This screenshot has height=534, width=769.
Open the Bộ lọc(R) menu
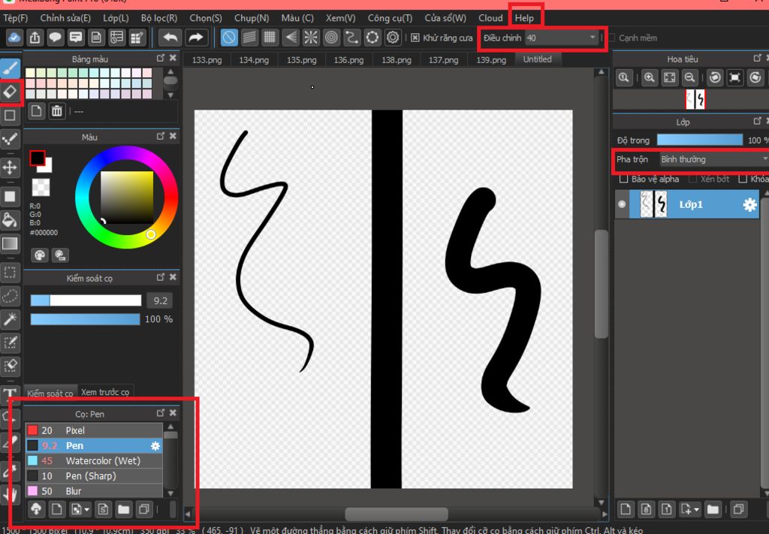[x=159, y=18]
